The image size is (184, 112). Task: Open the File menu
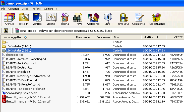click(3, 9)
